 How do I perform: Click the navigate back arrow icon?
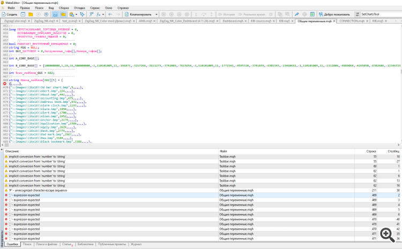pyautogui.click(x=110, y=14)
